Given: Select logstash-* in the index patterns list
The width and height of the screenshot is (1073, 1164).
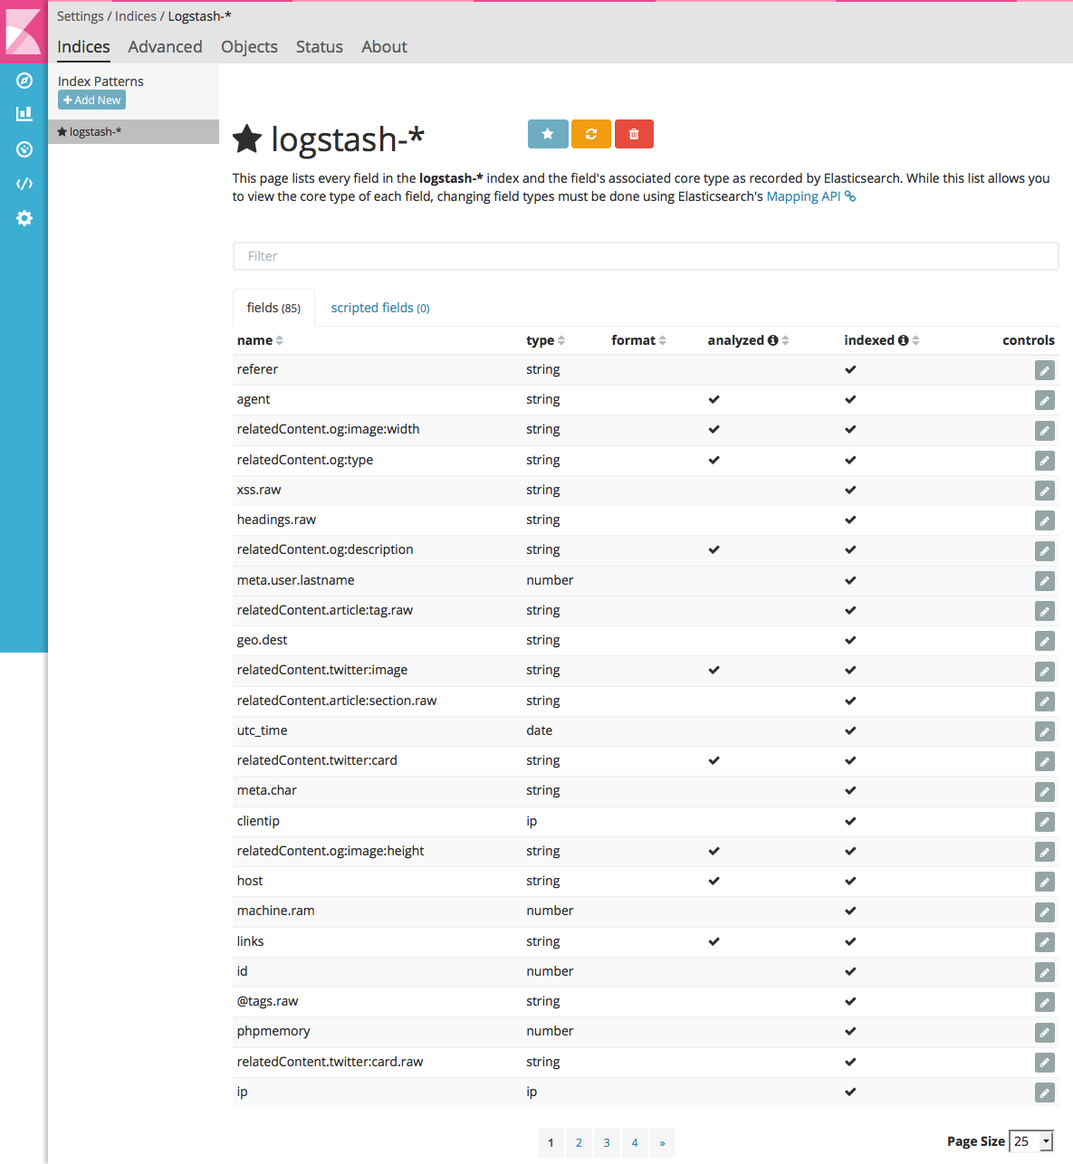Looking at the screenshot, I should point(133,132).
